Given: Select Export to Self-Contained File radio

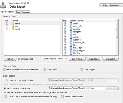Looking at the screenshot, I should click(5, 88).
